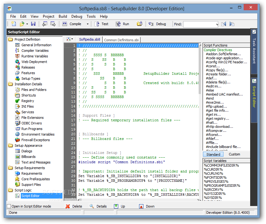Select File Extensions tree item
Viewport: 266px width, 224px height.
pyautogui.click(x=32, y=118)
